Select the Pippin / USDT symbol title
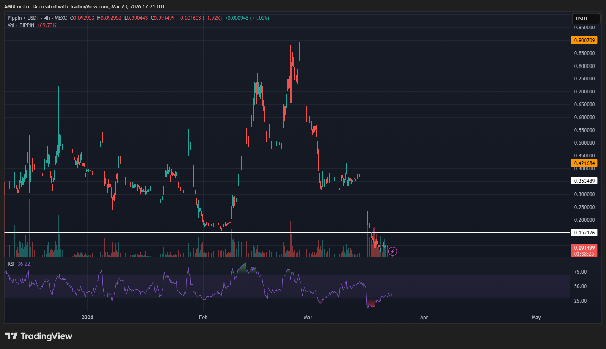606x349 pixels. [23, 18]
